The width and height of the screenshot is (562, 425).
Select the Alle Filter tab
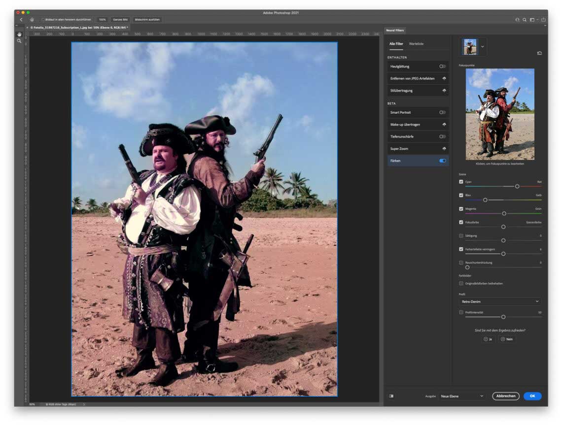click(396, 44)
